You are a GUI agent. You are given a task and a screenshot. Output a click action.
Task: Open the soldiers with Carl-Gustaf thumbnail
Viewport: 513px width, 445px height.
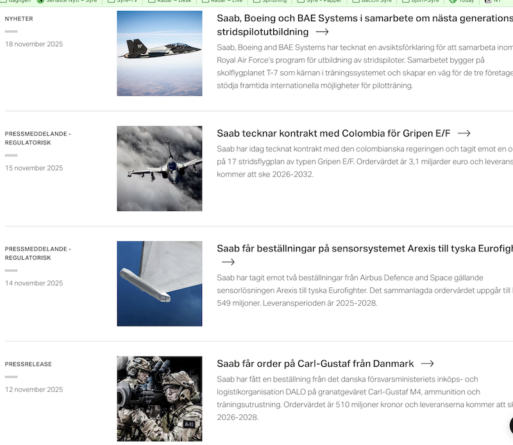[x=159, y=398]
